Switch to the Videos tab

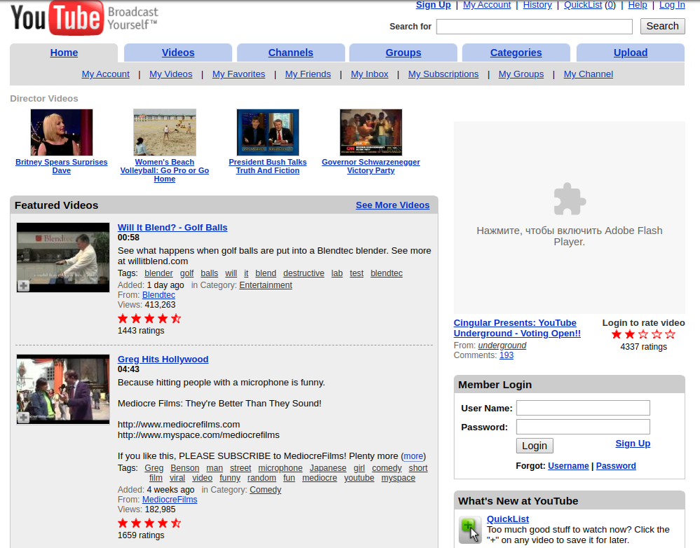coord(178,53)
